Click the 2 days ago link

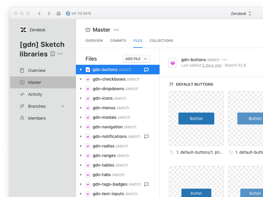click(212, 65)
